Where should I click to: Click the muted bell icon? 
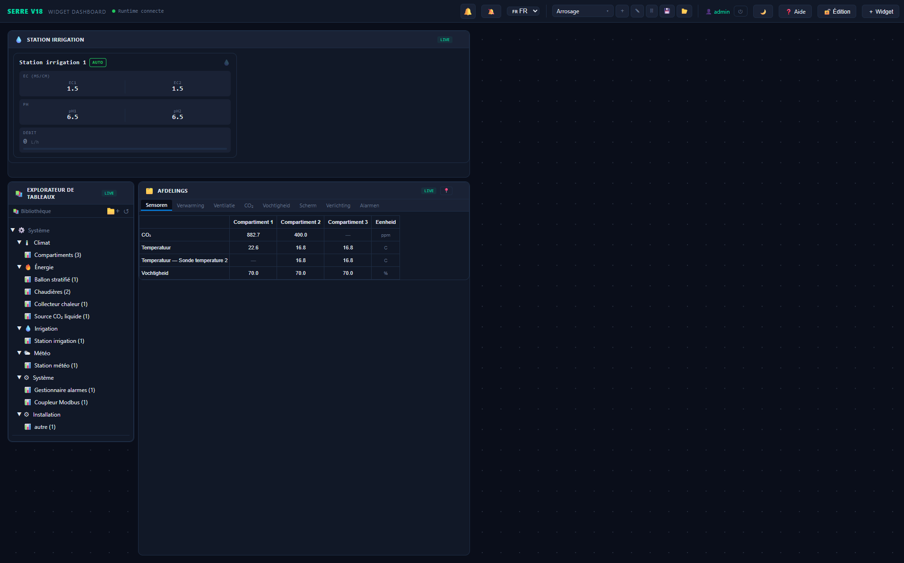coord(491,11)
